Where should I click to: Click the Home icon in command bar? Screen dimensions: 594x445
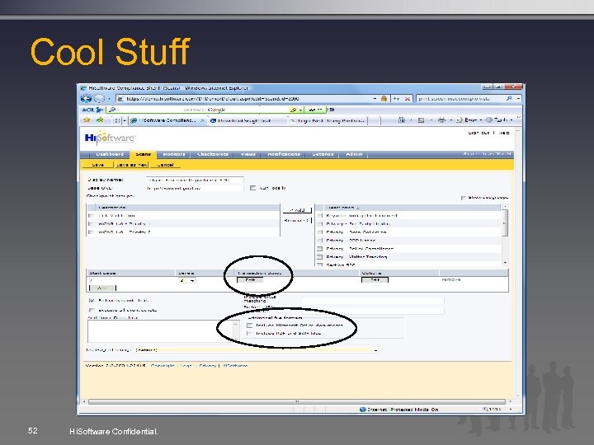402,120
